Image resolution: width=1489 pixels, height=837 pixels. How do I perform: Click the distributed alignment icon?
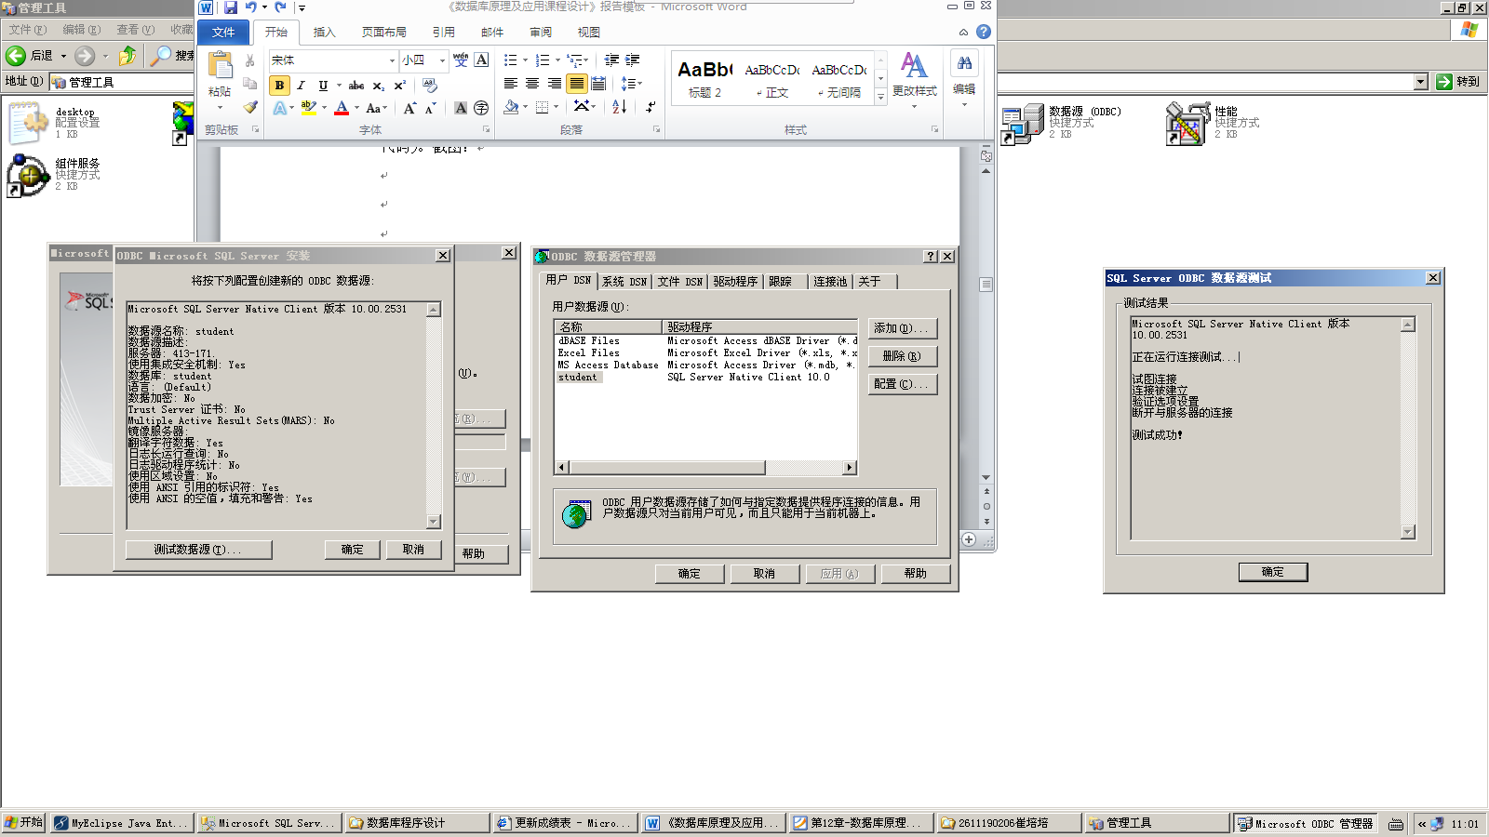tap(598, 84)
